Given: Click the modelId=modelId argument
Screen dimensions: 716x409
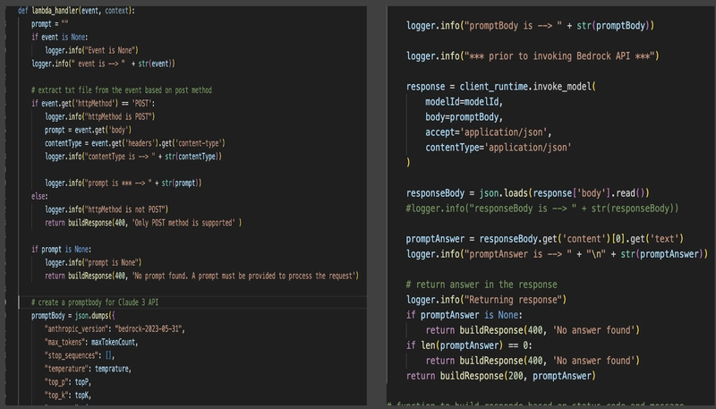Looking at the screenshot, I should point(464,102).
